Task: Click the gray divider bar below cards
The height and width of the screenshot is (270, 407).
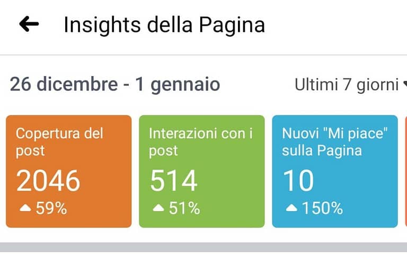Action: click(x=203, y=247)
